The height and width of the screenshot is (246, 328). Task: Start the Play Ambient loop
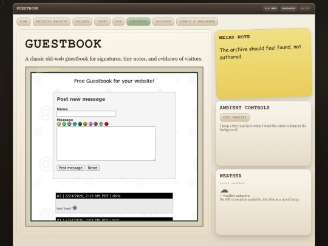pyautogui.click(x=234, y=117)
